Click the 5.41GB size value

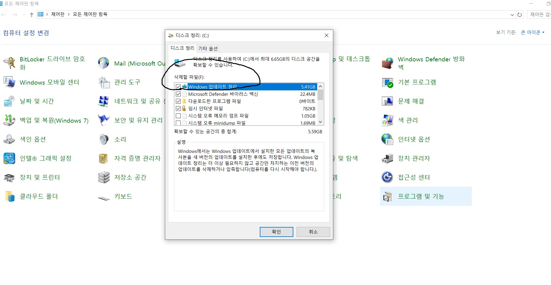tap(308, 87)
